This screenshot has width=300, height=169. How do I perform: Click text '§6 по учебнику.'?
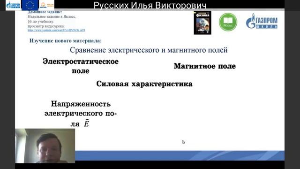click(41, 22)
